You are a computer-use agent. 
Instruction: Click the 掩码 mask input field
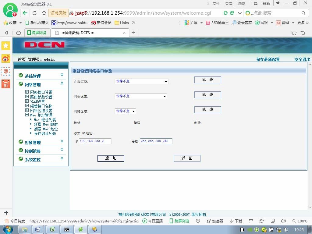(156, 141)
